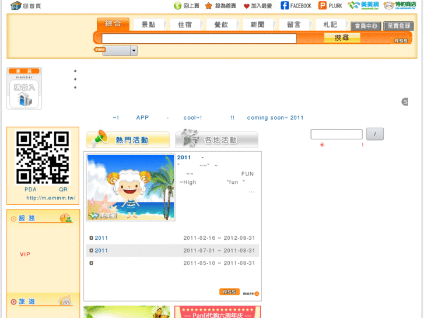Open 會員中心 button
The image size is (424, 318).
(366, 26)
